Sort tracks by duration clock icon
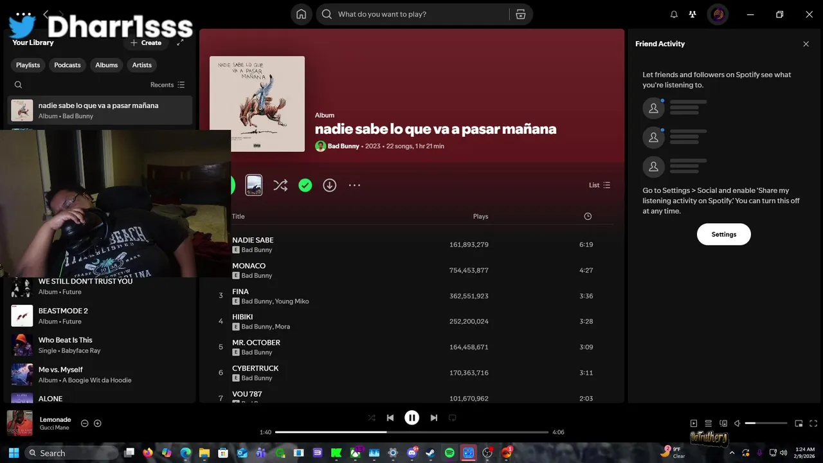823x463 pixels. tap(588, 216)
